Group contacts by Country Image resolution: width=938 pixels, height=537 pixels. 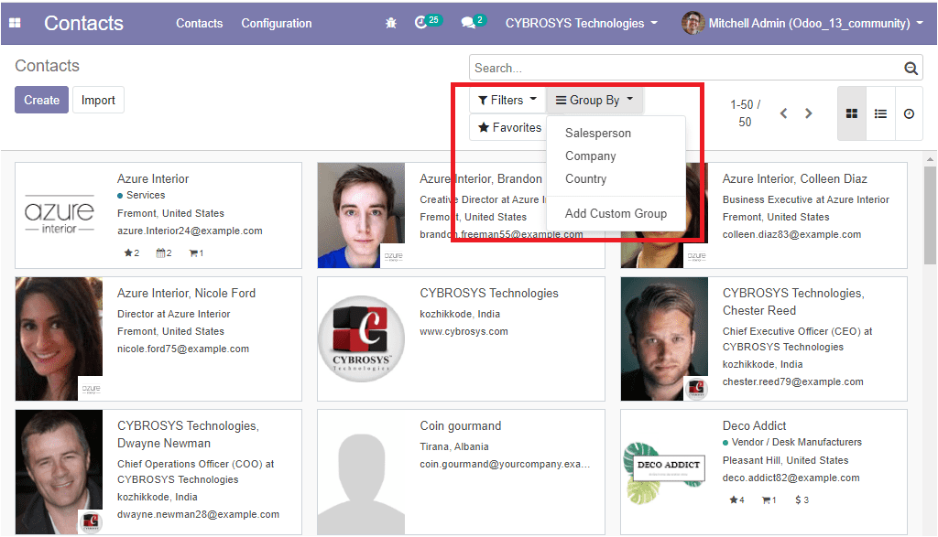pyautogui.click(x=585, y=178)
